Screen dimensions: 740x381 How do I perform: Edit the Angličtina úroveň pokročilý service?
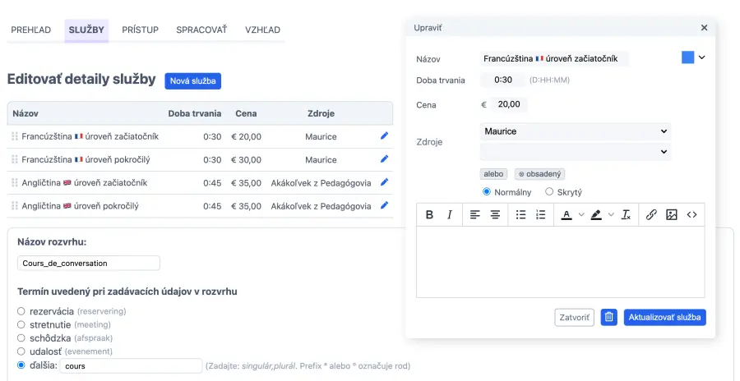[x=384, y=206]
